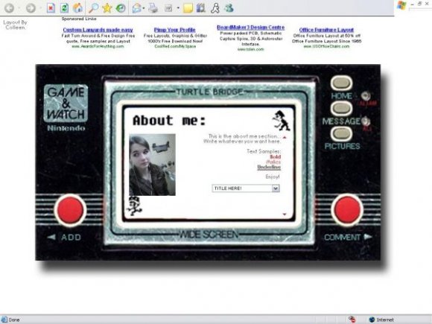Viewport: 432px width, 324px height.
Task: Click the 'About me:' heading
Action: click(169, 121)
